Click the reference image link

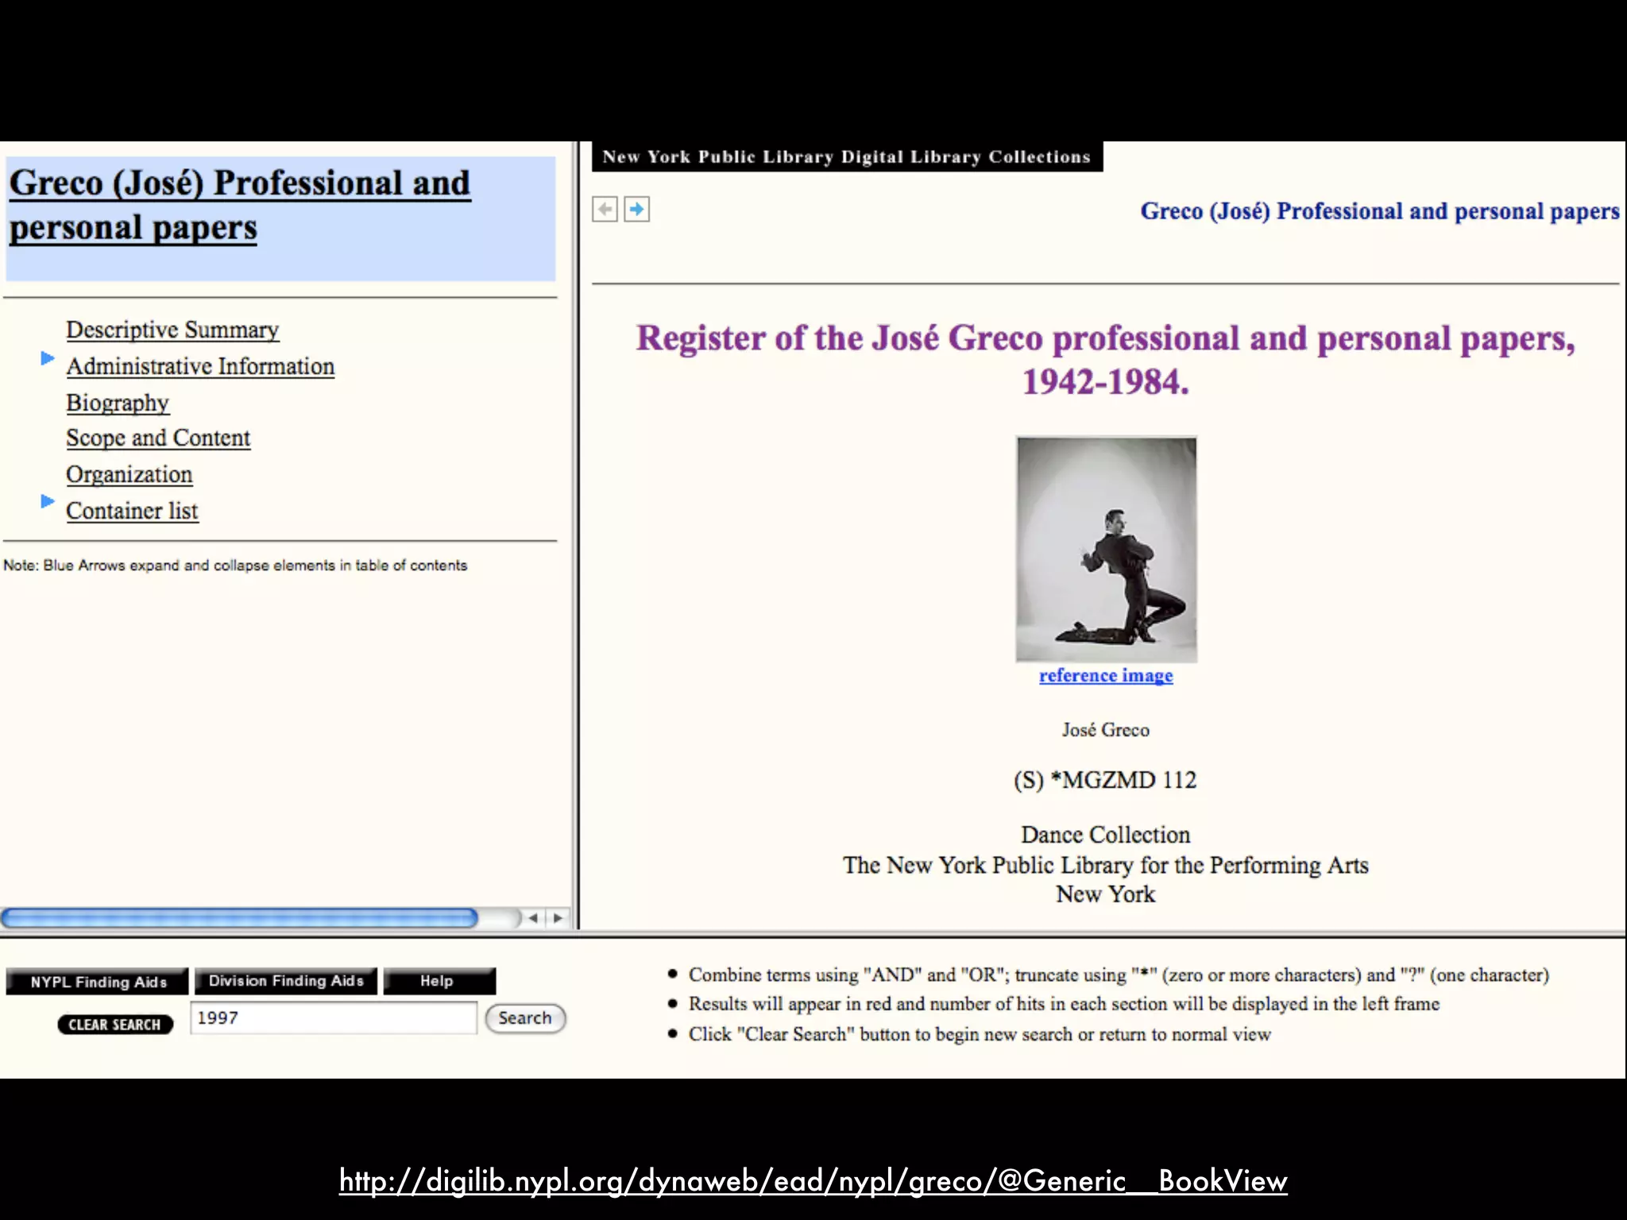click(x=1106, y=675)
